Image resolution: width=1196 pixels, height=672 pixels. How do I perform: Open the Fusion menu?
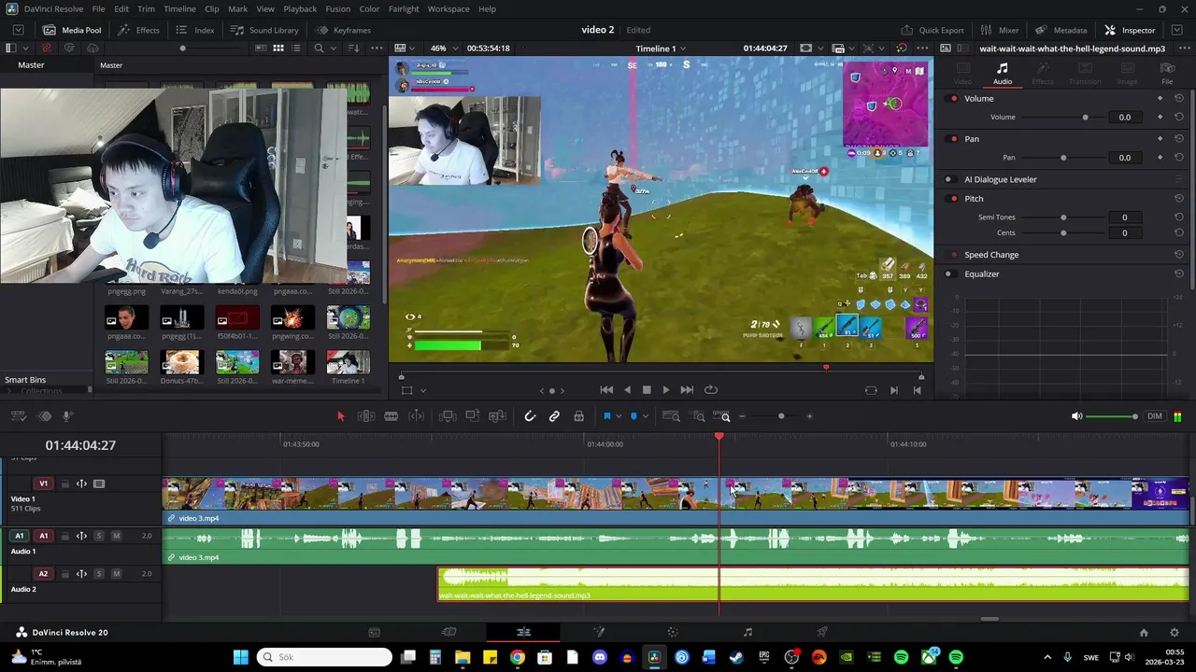click(x=338, y=8)
